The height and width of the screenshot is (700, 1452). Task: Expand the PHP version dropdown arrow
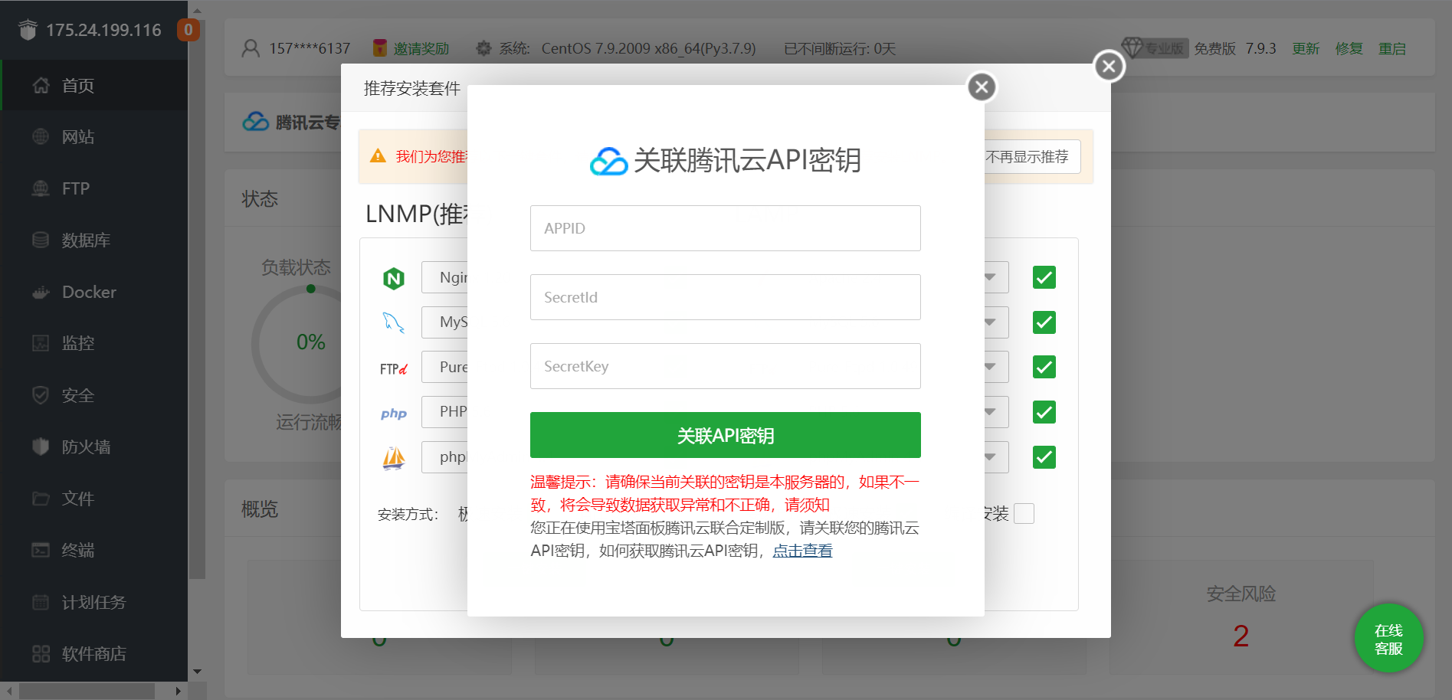click(991, 412)
